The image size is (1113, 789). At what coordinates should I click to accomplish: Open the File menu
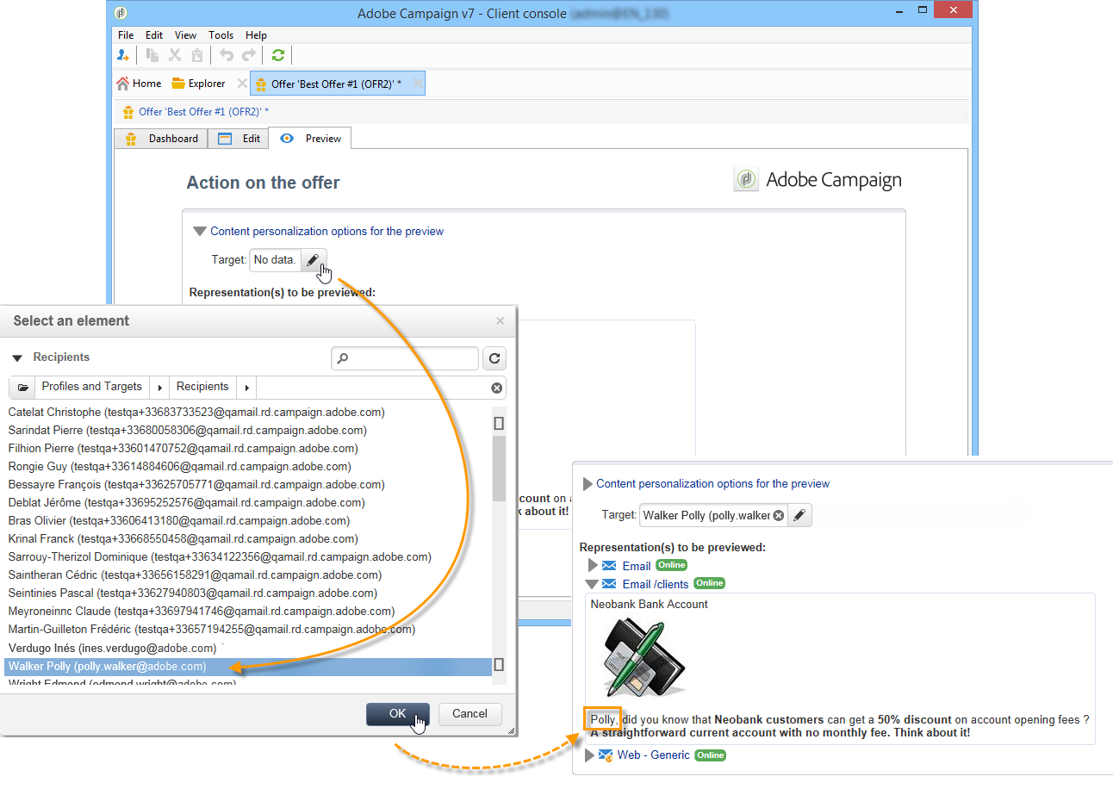[x=126, y=35]
